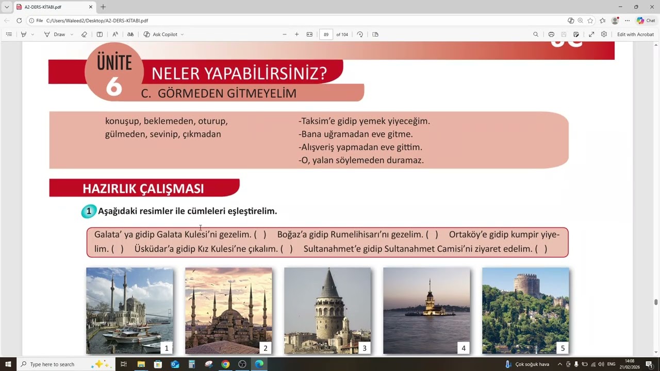Click the 'C. GÖRMEDEN GİTMEYELİM' subtitle
The height and width of the screenshot is (371, 660).
coord(219,93)
